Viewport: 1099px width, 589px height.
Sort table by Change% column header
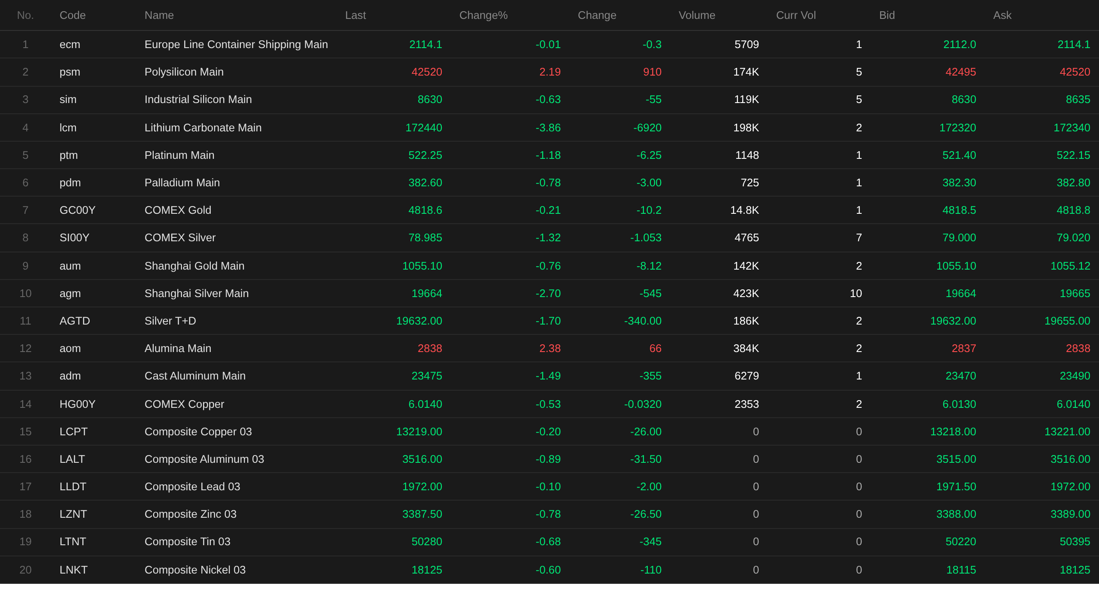click(483, 15)
